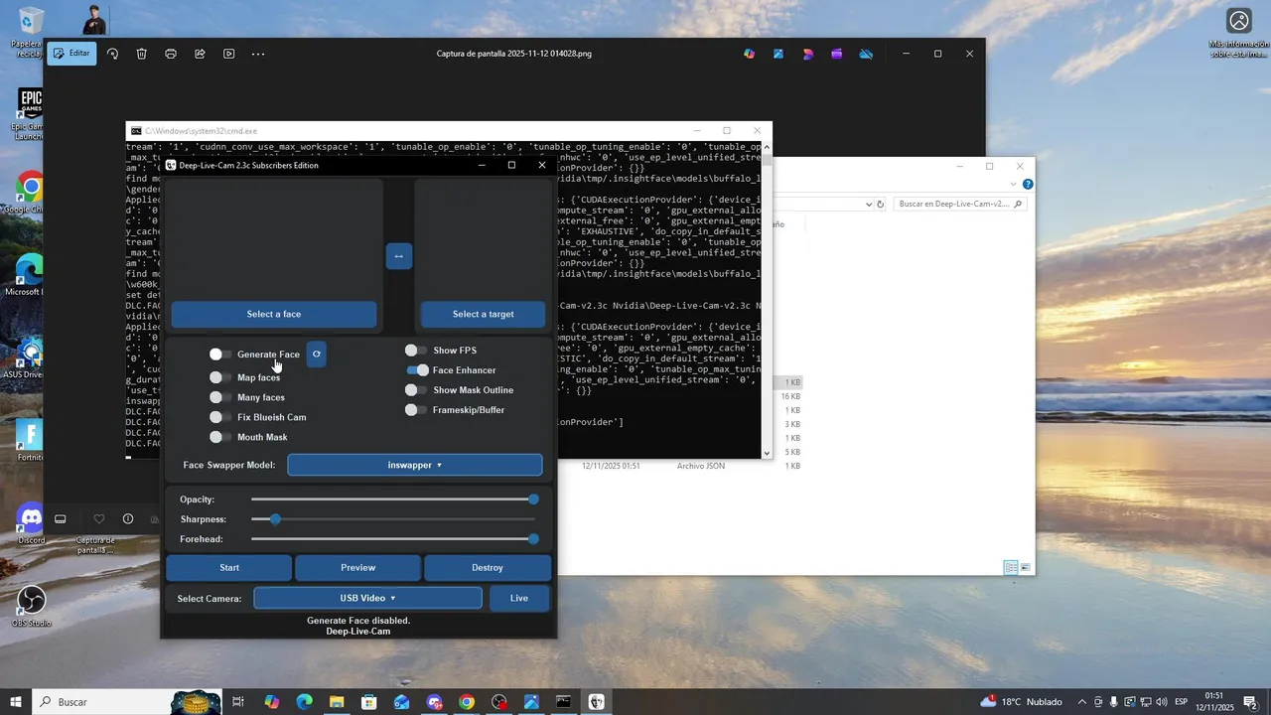Image resolution: width=1271 pixels, height=715 pixels.
Task: Start slideshow from Photos toolbar icon
Action: 229,54
